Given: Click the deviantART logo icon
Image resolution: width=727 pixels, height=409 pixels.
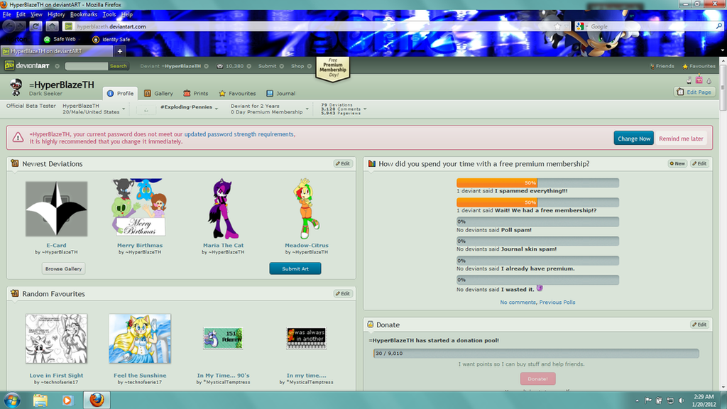Looking at the screenshot, I should coord(9,66).
